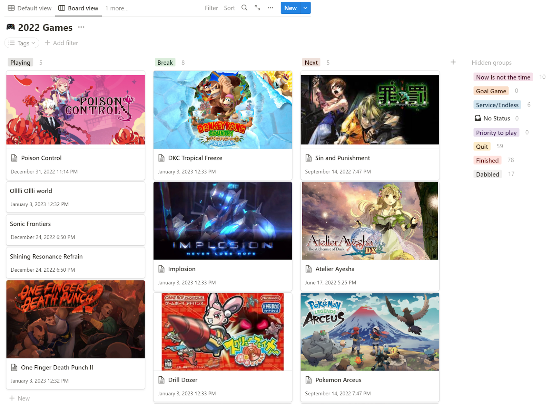
Task: Open the 'Sonic Frontiers' card
Action: [x=76, y=230]
